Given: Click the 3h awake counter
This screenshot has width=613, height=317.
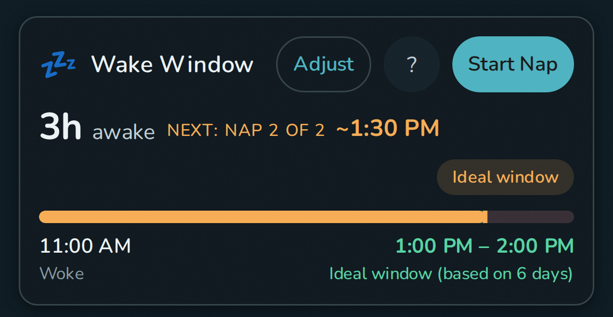Looking at the screenshot, I should click(x=60, y=125).
